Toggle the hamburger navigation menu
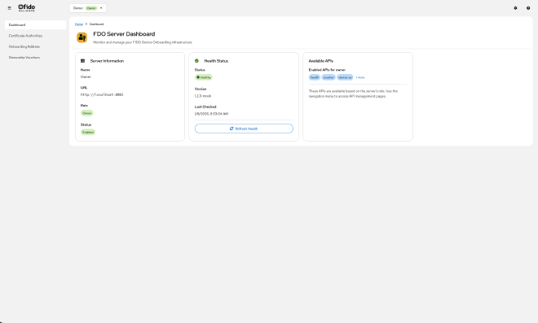 coord(9,8)
